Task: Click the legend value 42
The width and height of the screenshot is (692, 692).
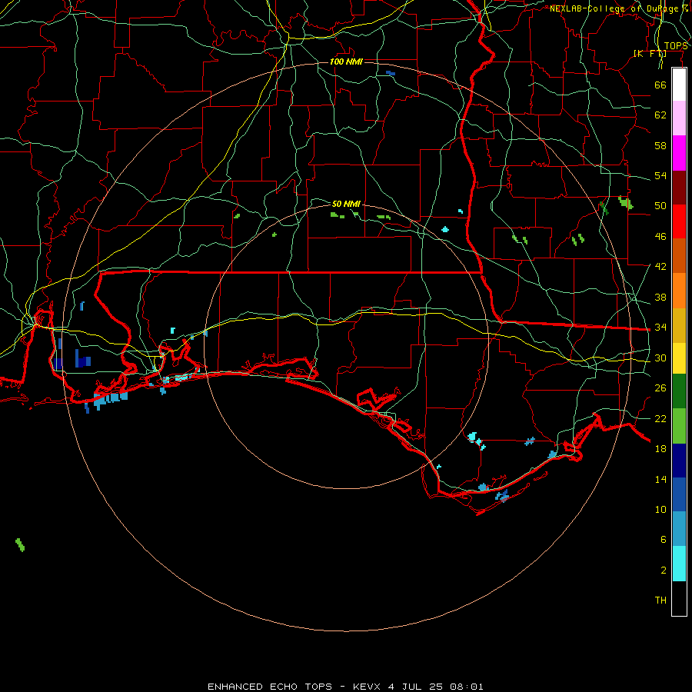Action: 660,267
